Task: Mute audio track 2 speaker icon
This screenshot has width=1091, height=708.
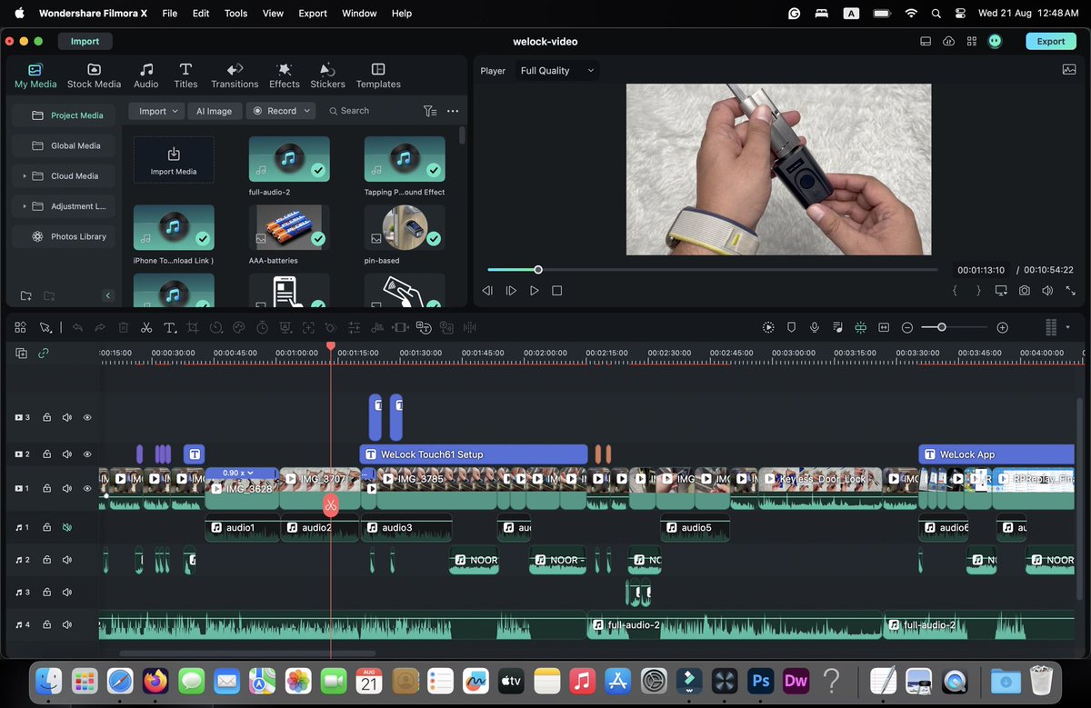Action: [x=66, y=560]
